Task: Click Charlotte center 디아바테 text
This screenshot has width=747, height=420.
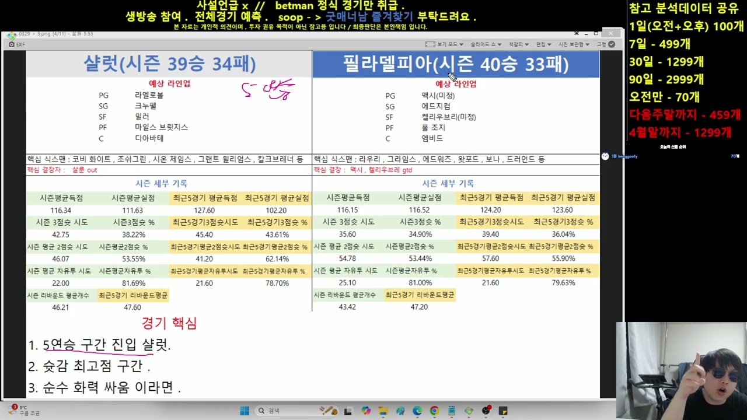Action: tap(149, 138)
